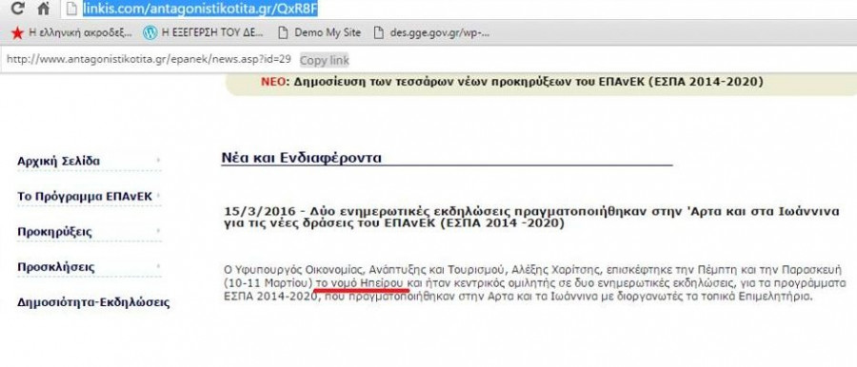Click the 'Νέα και Ενδιαφέροντα' heading
Screen dimensions: 857x367
click(x=301, y=158)
